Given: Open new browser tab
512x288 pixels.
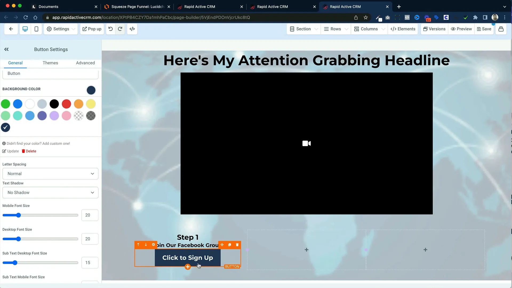Looking at the screenshot, I should point(399,7).
